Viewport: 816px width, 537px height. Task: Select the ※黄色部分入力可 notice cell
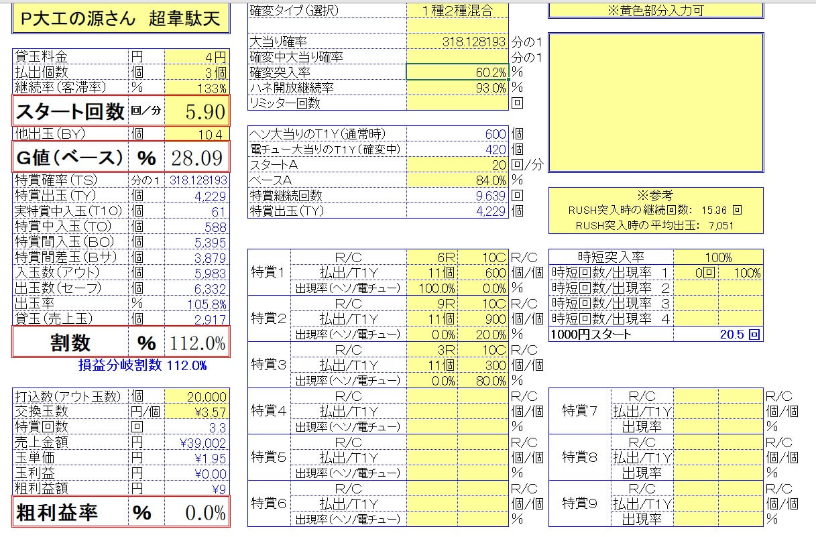[656, 11]
